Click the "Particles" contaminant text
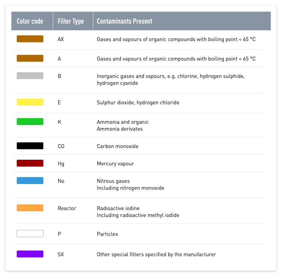Image resolution: width=283 pixels, height=279 pixels. 107,234
